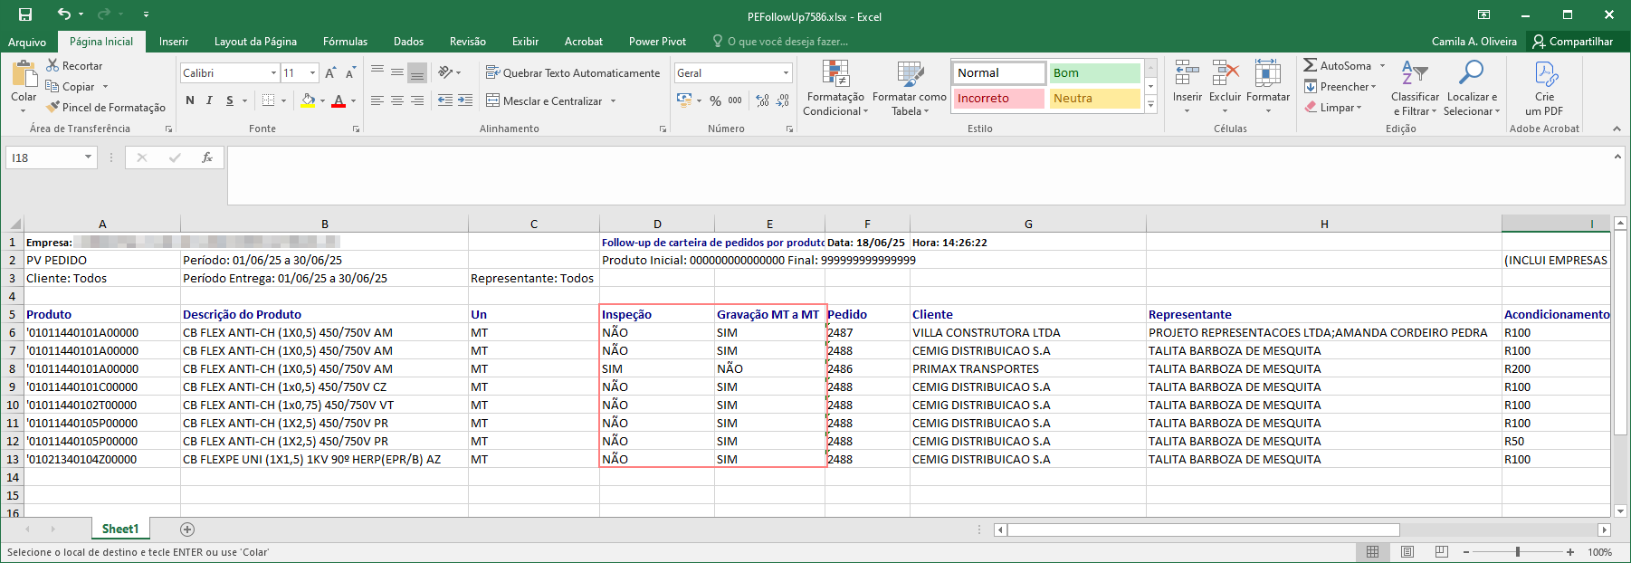
Task: Toggle Quebrar Texto Automaticamente
Action: pyautogui.click(x=573, y=73)
